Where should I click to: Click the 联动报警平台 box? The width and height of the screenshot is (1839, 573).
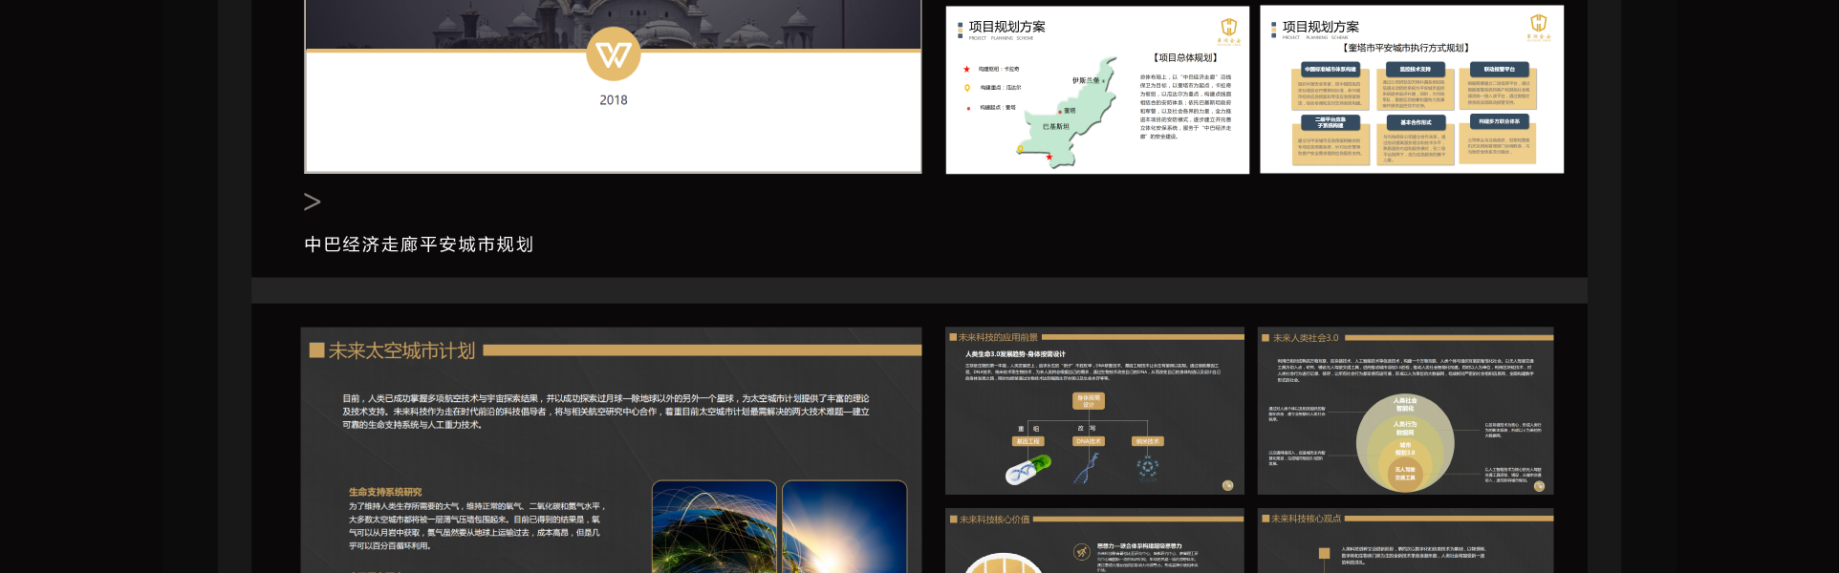[1499, 69]
